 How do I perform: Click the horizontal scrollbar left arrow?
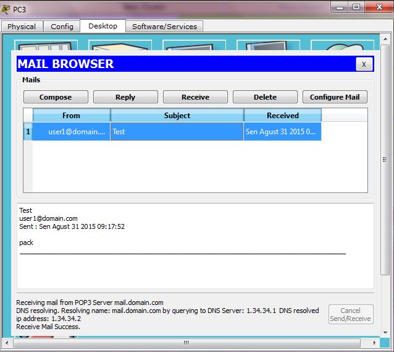[x=7, y=343]
